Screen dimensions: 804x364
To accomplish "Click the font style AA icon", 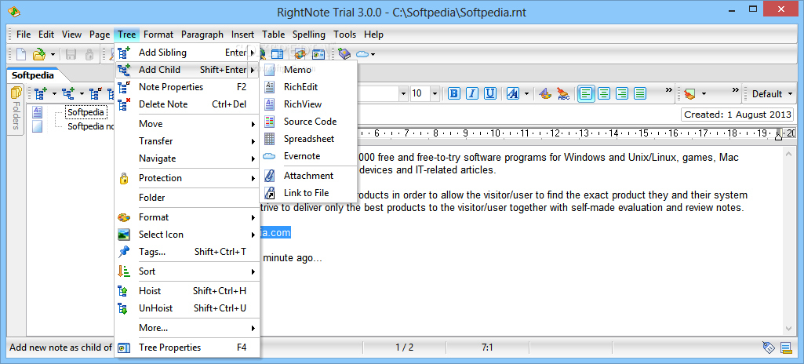I will click(513, 93).
